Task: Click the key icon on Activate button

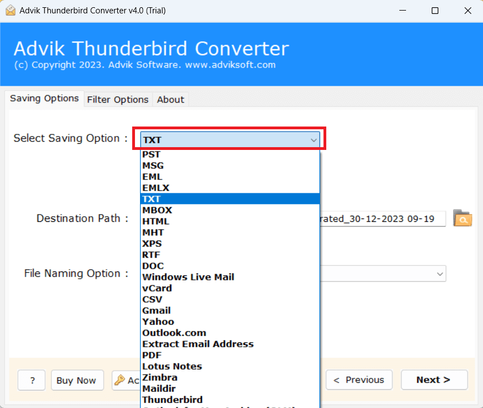Action: click(x=119, y=380)
